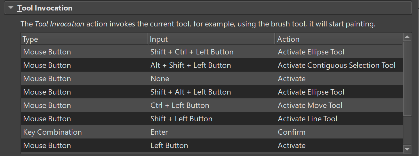
Task: Click the Key Combination type cell
Action: tap(52, 132)
